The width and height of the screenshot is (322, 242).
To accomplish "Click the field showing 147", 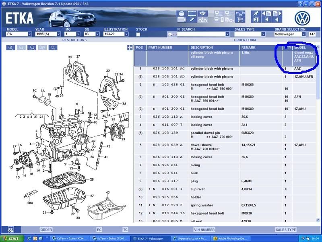I will coord(312,34).
